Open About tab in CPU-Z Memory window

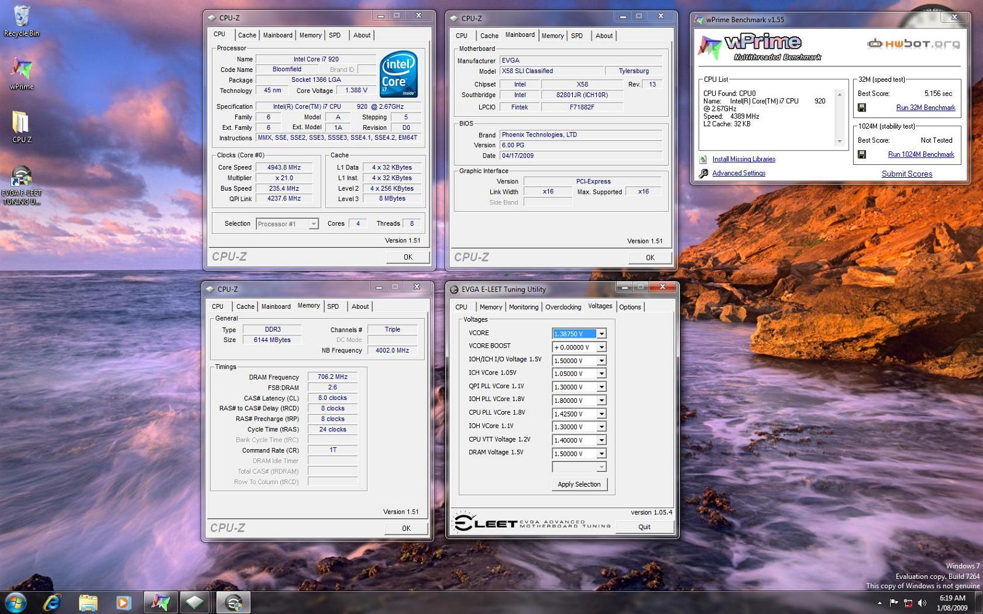click(360, 307)
